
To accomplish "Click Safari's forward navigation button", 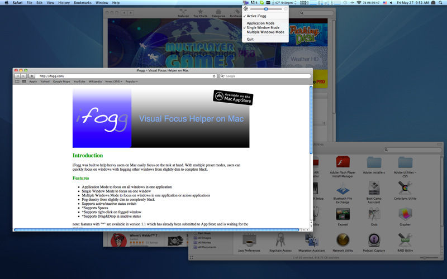I will pos(23,76).
